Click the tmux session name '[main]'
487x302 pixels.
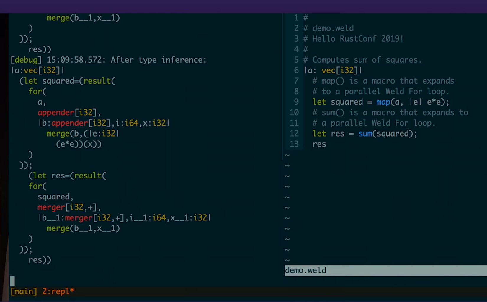24,291
